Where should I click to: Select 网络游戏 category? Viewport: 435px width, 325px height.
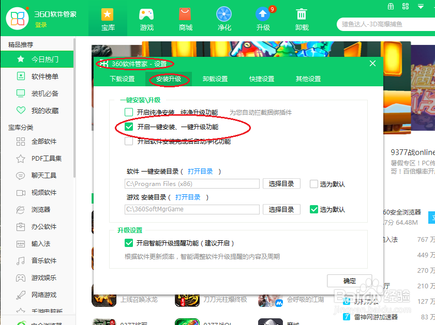coord(37,295)
